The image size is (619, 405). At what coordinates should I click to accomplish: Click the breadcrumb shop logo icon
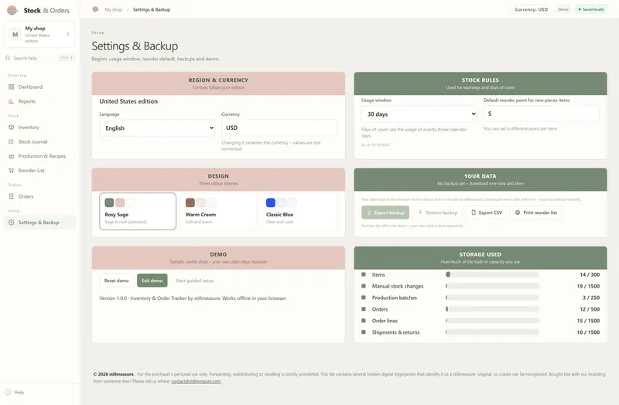(95, 9)
